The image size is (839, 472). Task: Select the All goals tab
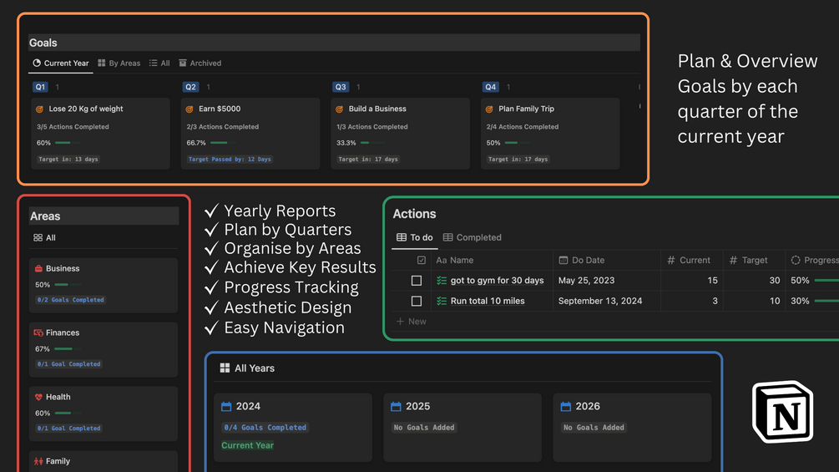(x=159, y=63)
